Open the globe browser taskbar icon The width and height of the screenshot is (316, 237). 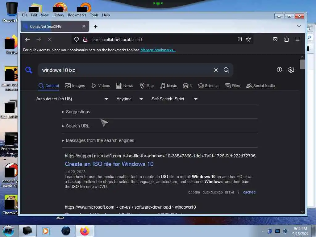tap(66, 231)
